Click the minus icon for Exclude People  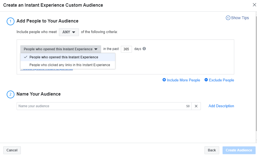click(206, 80)
